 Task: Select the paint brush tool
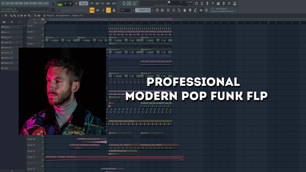point(15,16)
